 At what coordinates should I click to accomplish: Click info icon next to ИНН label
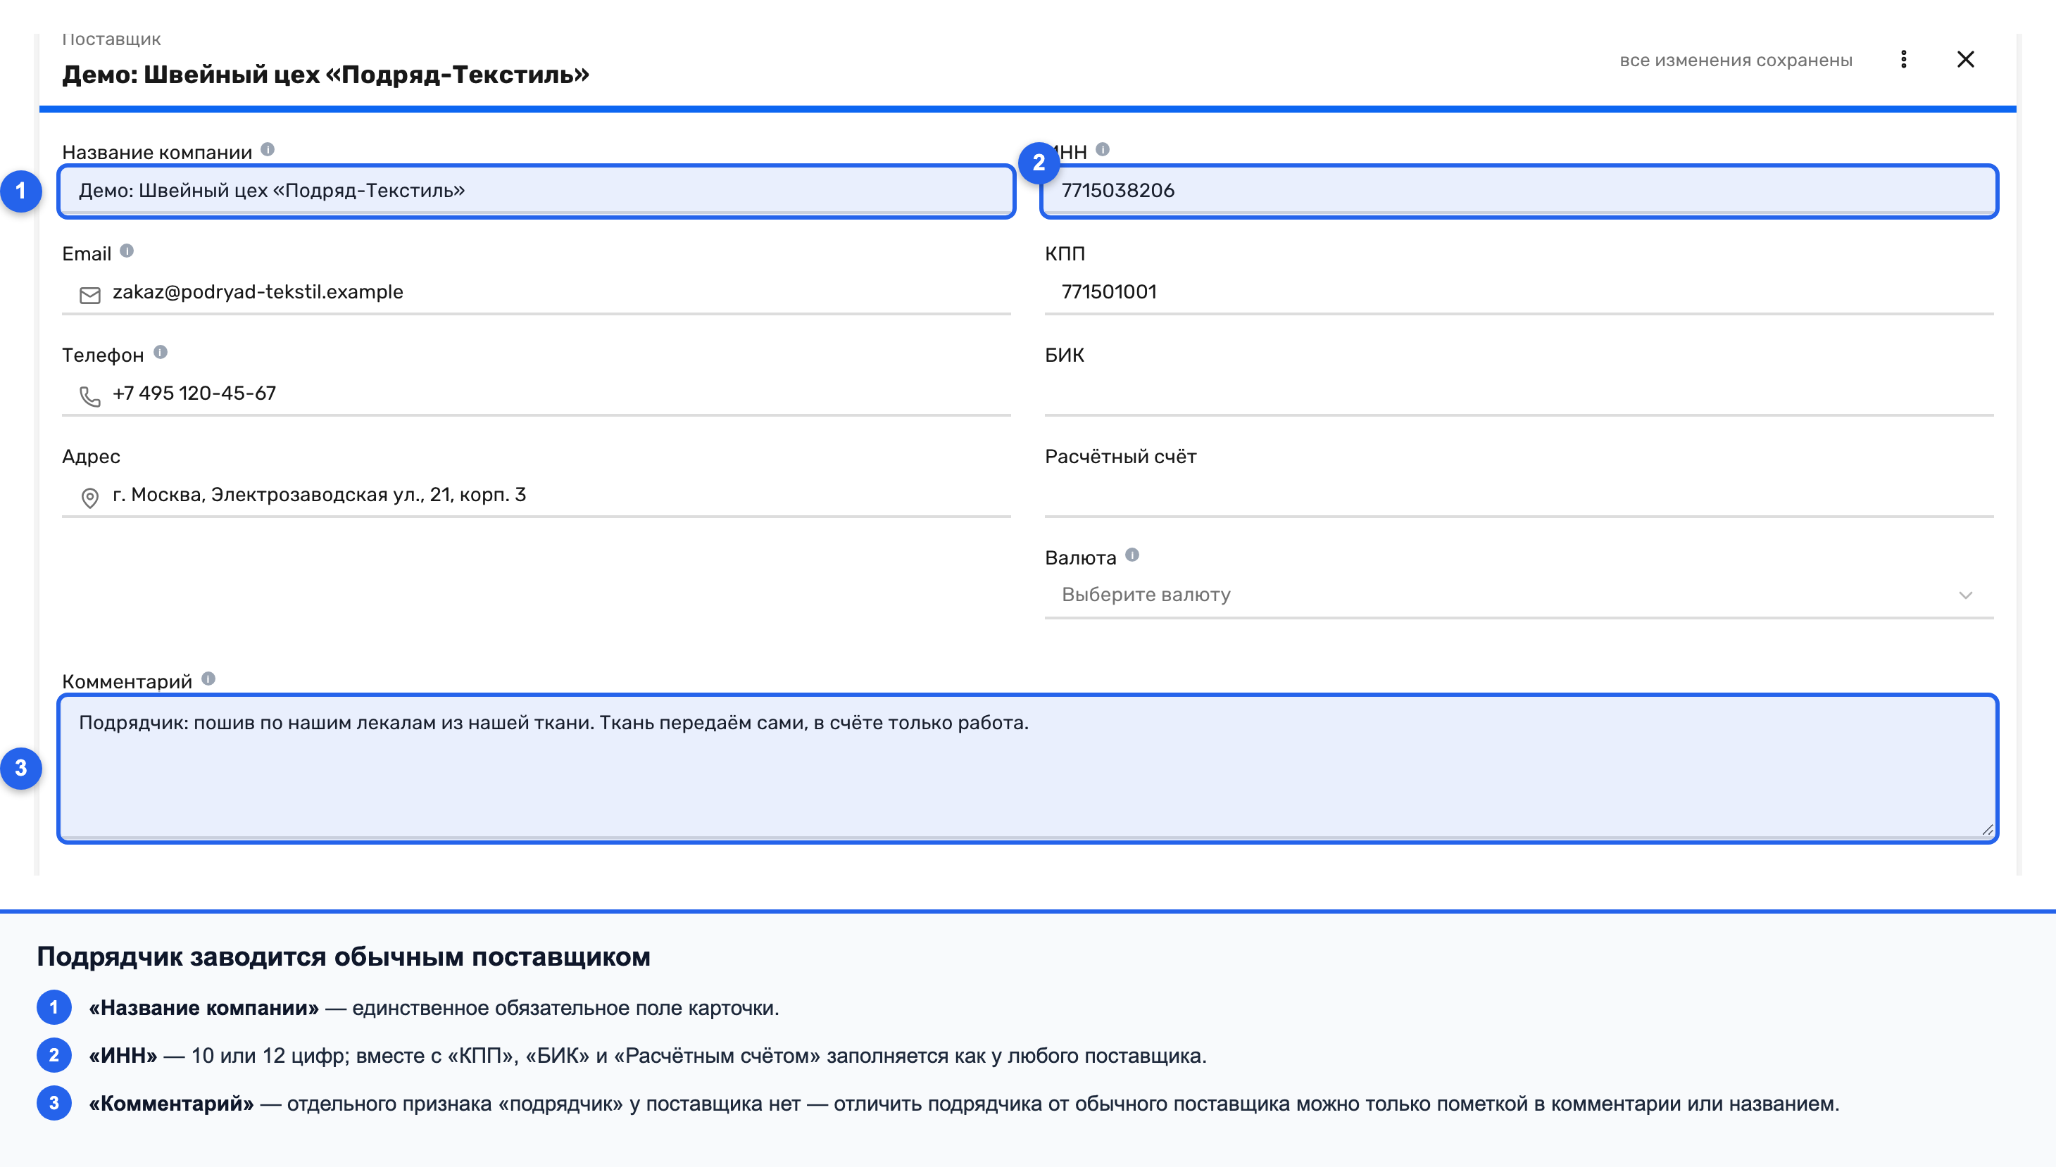1103,150
